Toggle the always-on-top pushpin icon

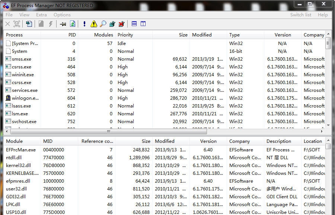[62, 24]
